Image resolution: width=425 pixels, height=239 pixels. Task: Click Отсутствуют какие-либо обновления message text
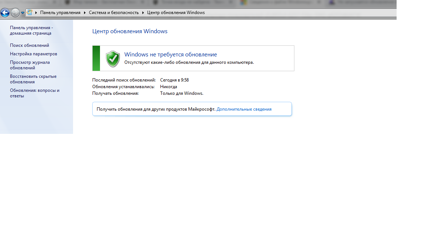pyautogui.click(x=189, y=62)
